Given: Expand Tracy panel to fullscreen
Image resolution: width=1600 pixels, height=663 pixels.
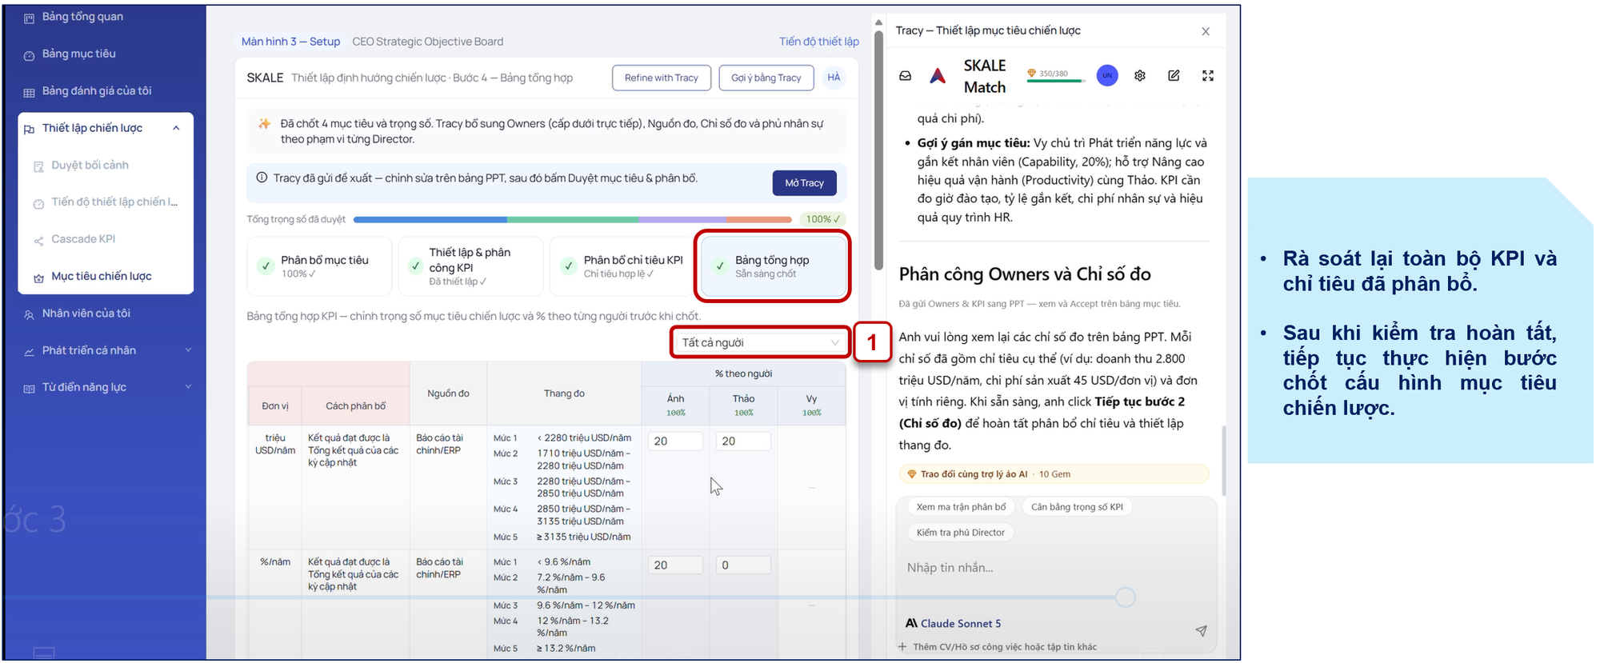Looking at the screenshot, I should pyautogui.click(x=1208, y=76).
